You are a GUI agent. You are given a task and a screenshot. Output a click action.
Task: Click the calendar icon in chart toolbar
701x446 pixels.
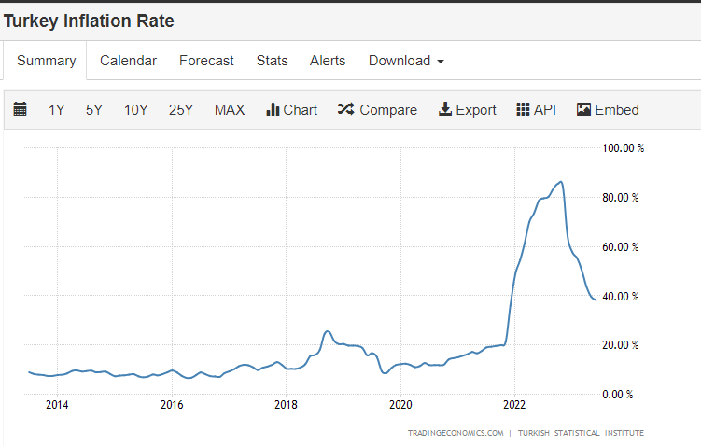click(21, 109)
